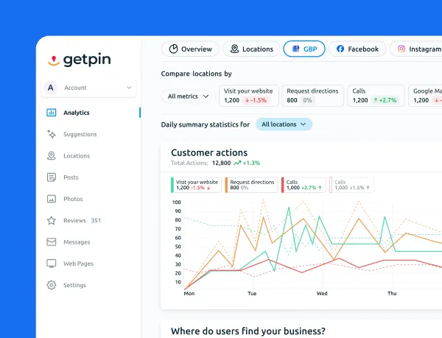The height and width of the screenshot is (338, 442).
Task: Switch to the Facebook tab
Action: (x=357, y=49)
